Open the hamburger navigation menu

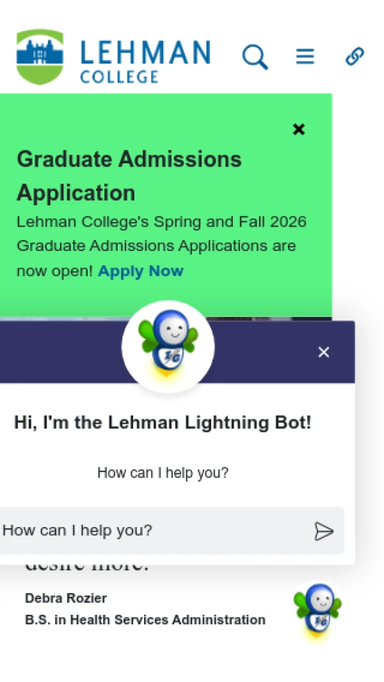(305, 57)
